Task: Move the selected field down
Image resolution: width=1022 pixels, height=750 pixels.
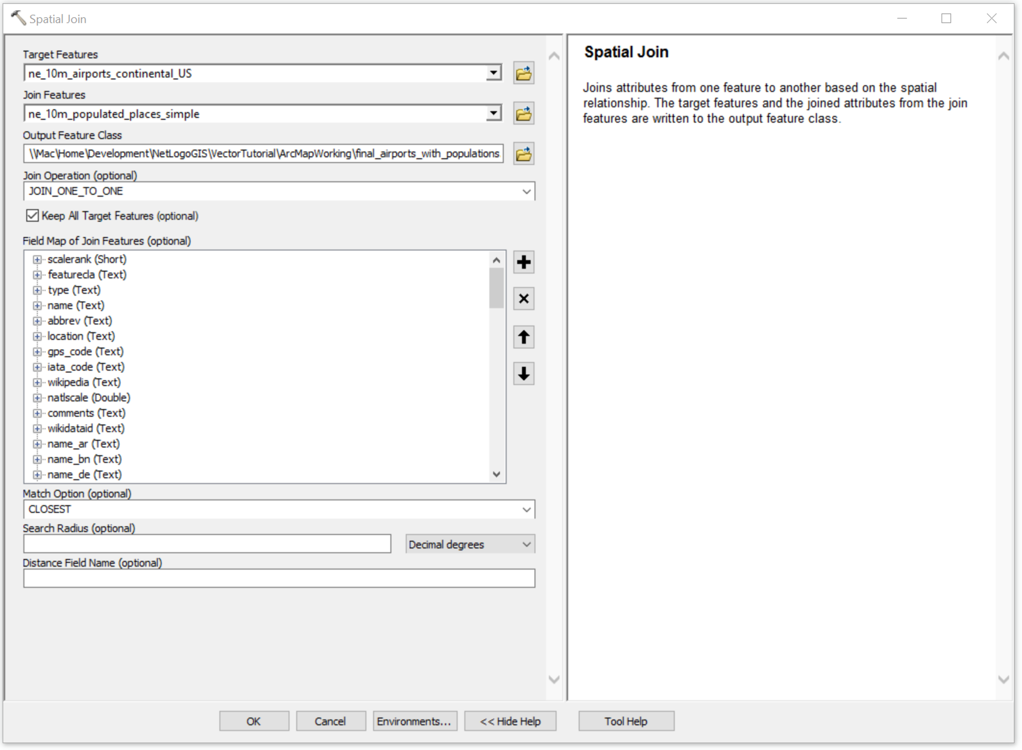Action: 524,374
